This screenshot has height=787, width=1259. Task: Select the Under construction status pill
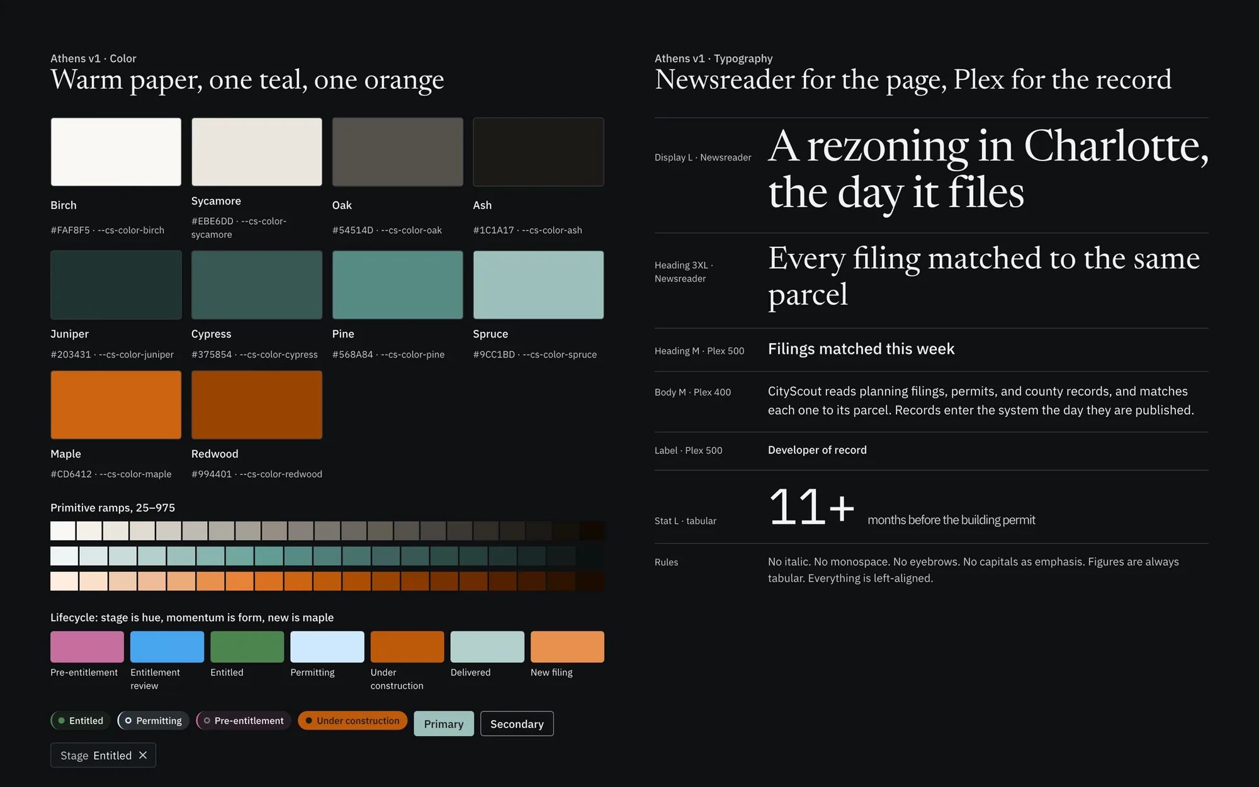click(353, 720)
